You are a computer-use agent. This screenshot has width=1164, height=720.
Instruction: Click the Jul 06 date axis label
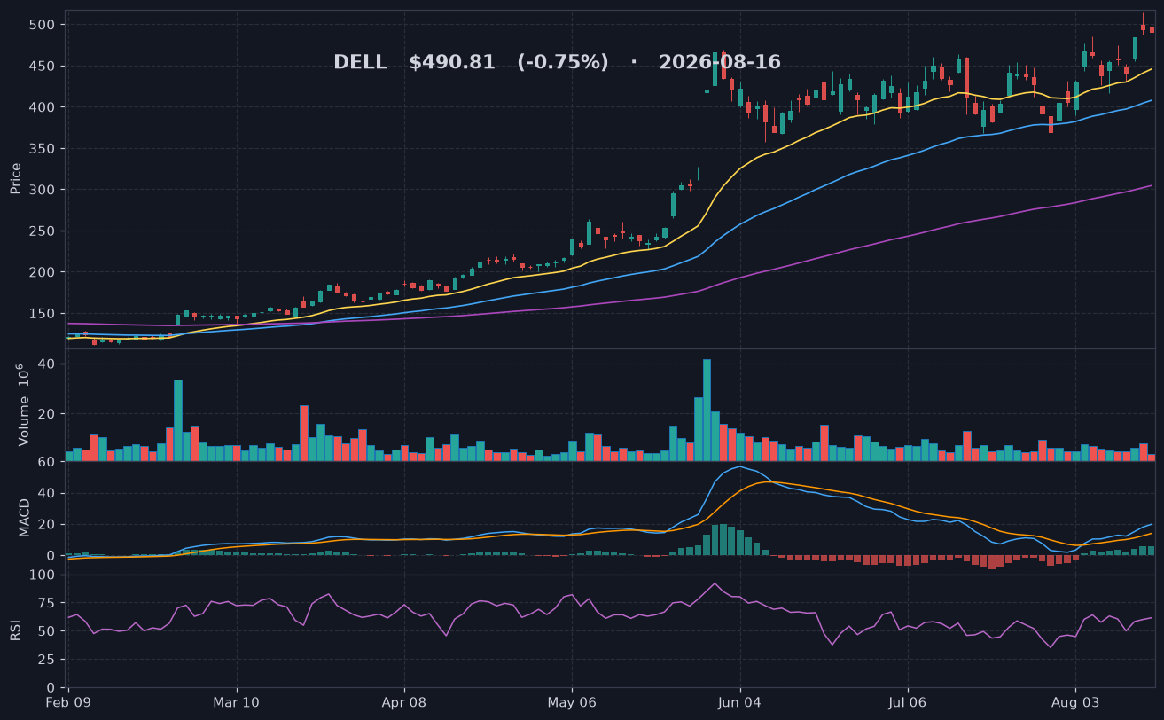908,702
